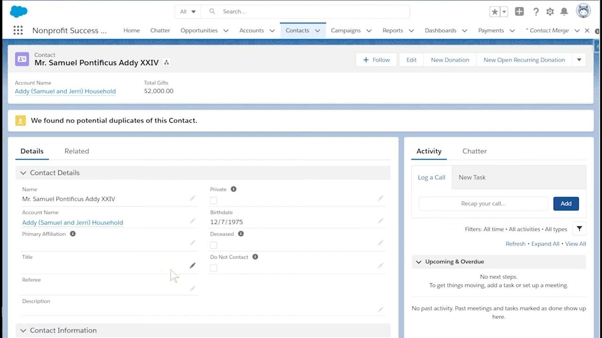602x338 pixels.
Task: Open the Opportunities tab dropdown arrow
Action: pyautogui.click(x=226, y=31)
